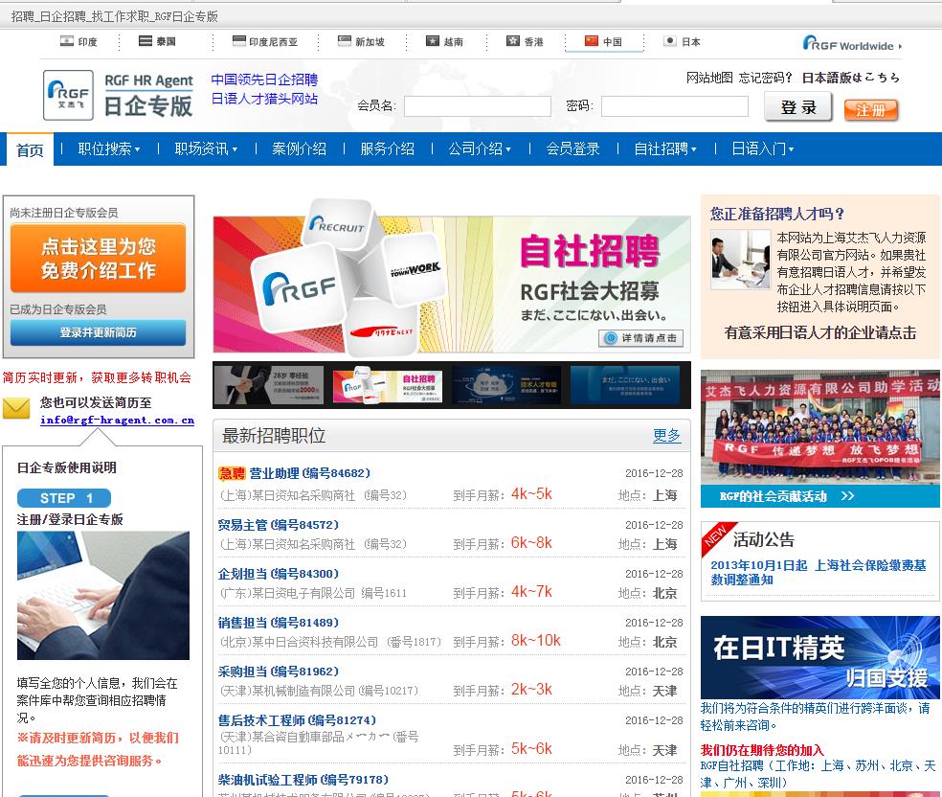The image size is (942, 797).
Task: Click the Japan flag icon
Action: 670,41
